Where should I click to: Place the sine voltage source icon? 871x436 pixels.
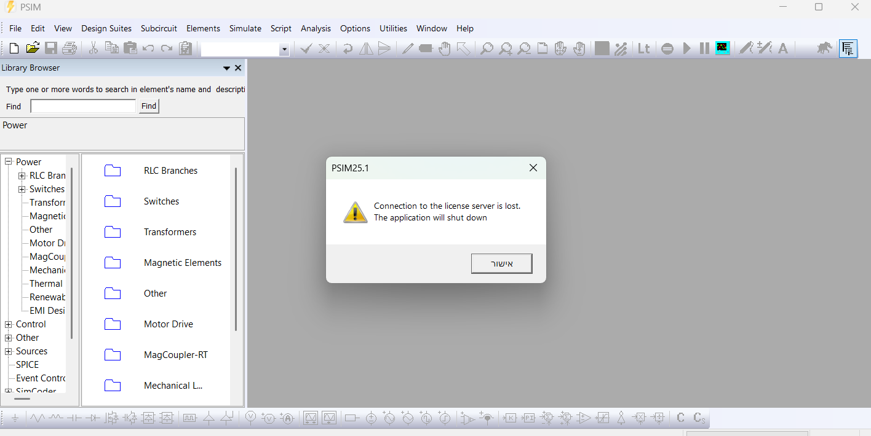coord(389,418)
